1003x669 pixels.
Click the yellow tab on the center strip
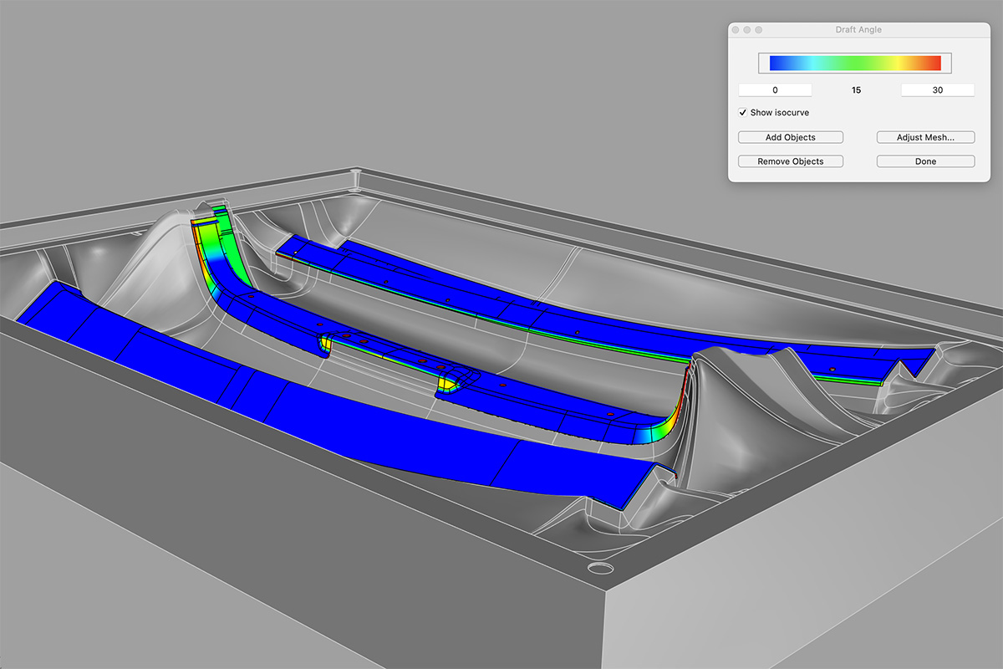point(447,383)
